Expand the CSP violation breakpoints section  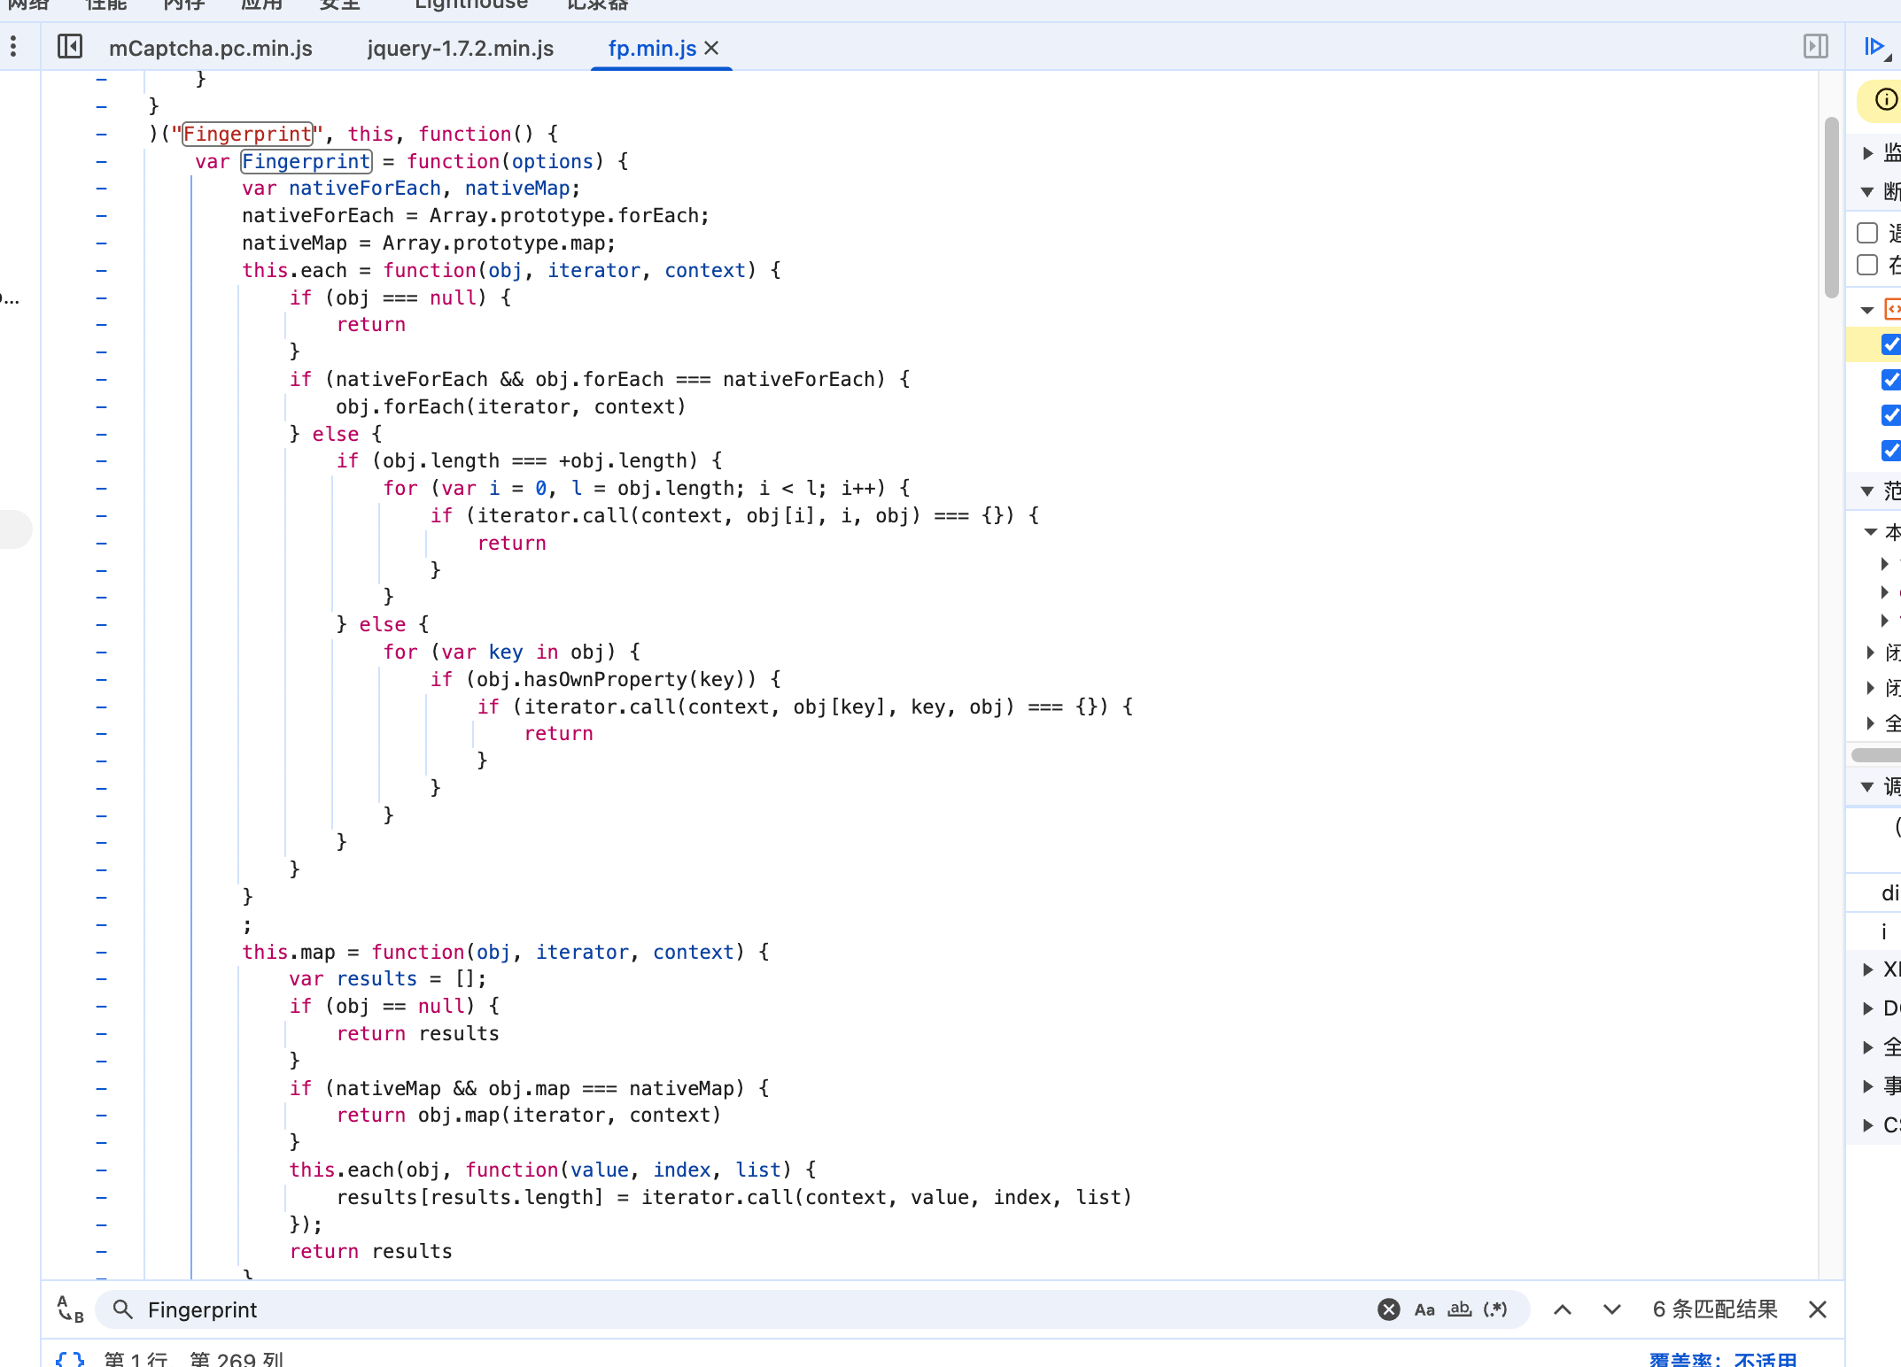tap(1868, 1125)
